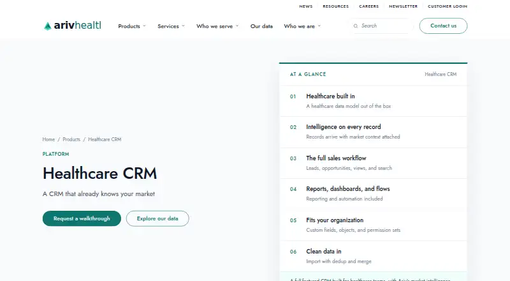Select Intelligence on every record item
The image size is (510, 281).
373,132
